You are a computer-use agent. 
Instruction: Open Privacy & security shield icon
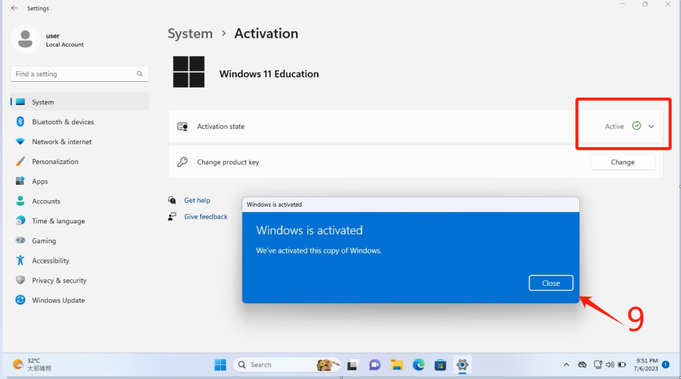(20, 281)
